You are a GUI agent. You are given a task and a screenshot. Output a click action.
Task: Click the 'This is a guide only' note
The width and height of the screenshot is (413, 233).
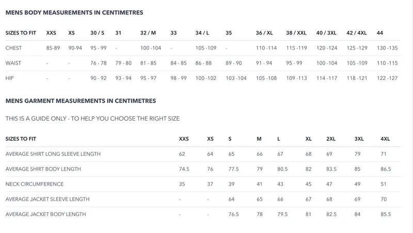(92, 119)
